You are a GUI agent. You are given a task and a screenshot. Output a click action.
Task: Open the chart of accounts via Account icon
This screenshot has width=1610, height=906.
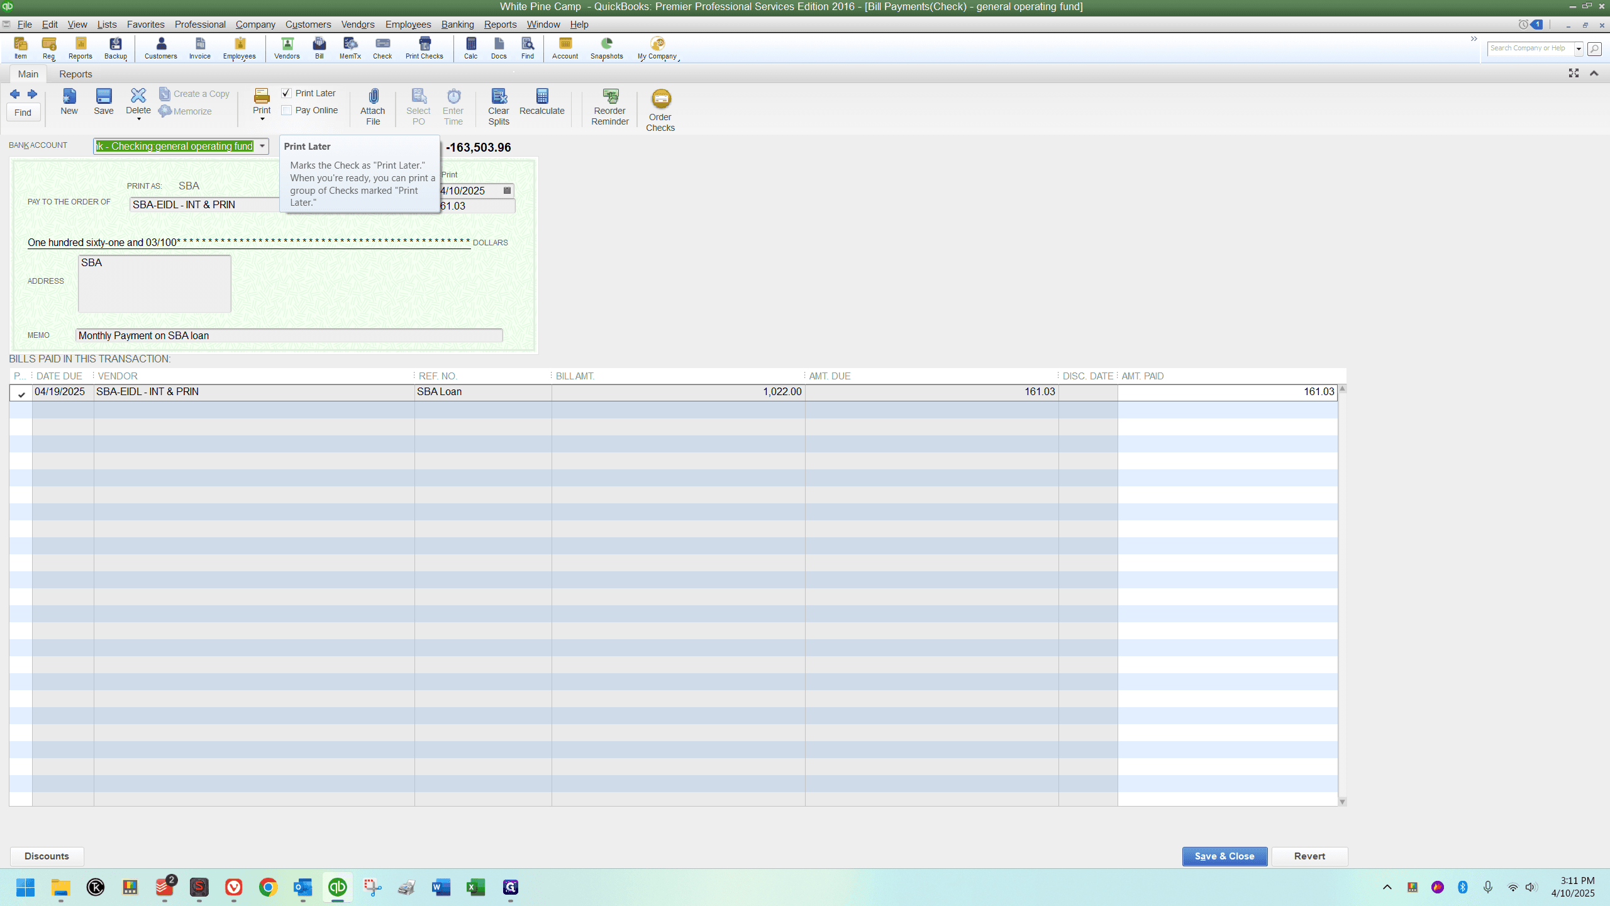565,48
